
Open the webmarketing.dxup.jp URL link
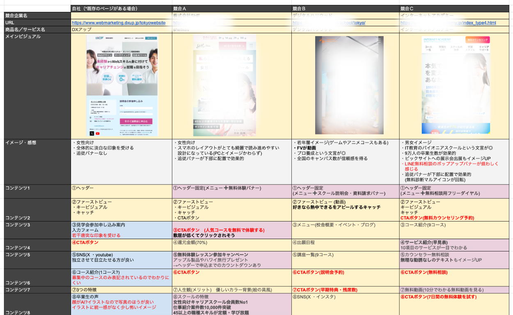click(x=119, y=23)
